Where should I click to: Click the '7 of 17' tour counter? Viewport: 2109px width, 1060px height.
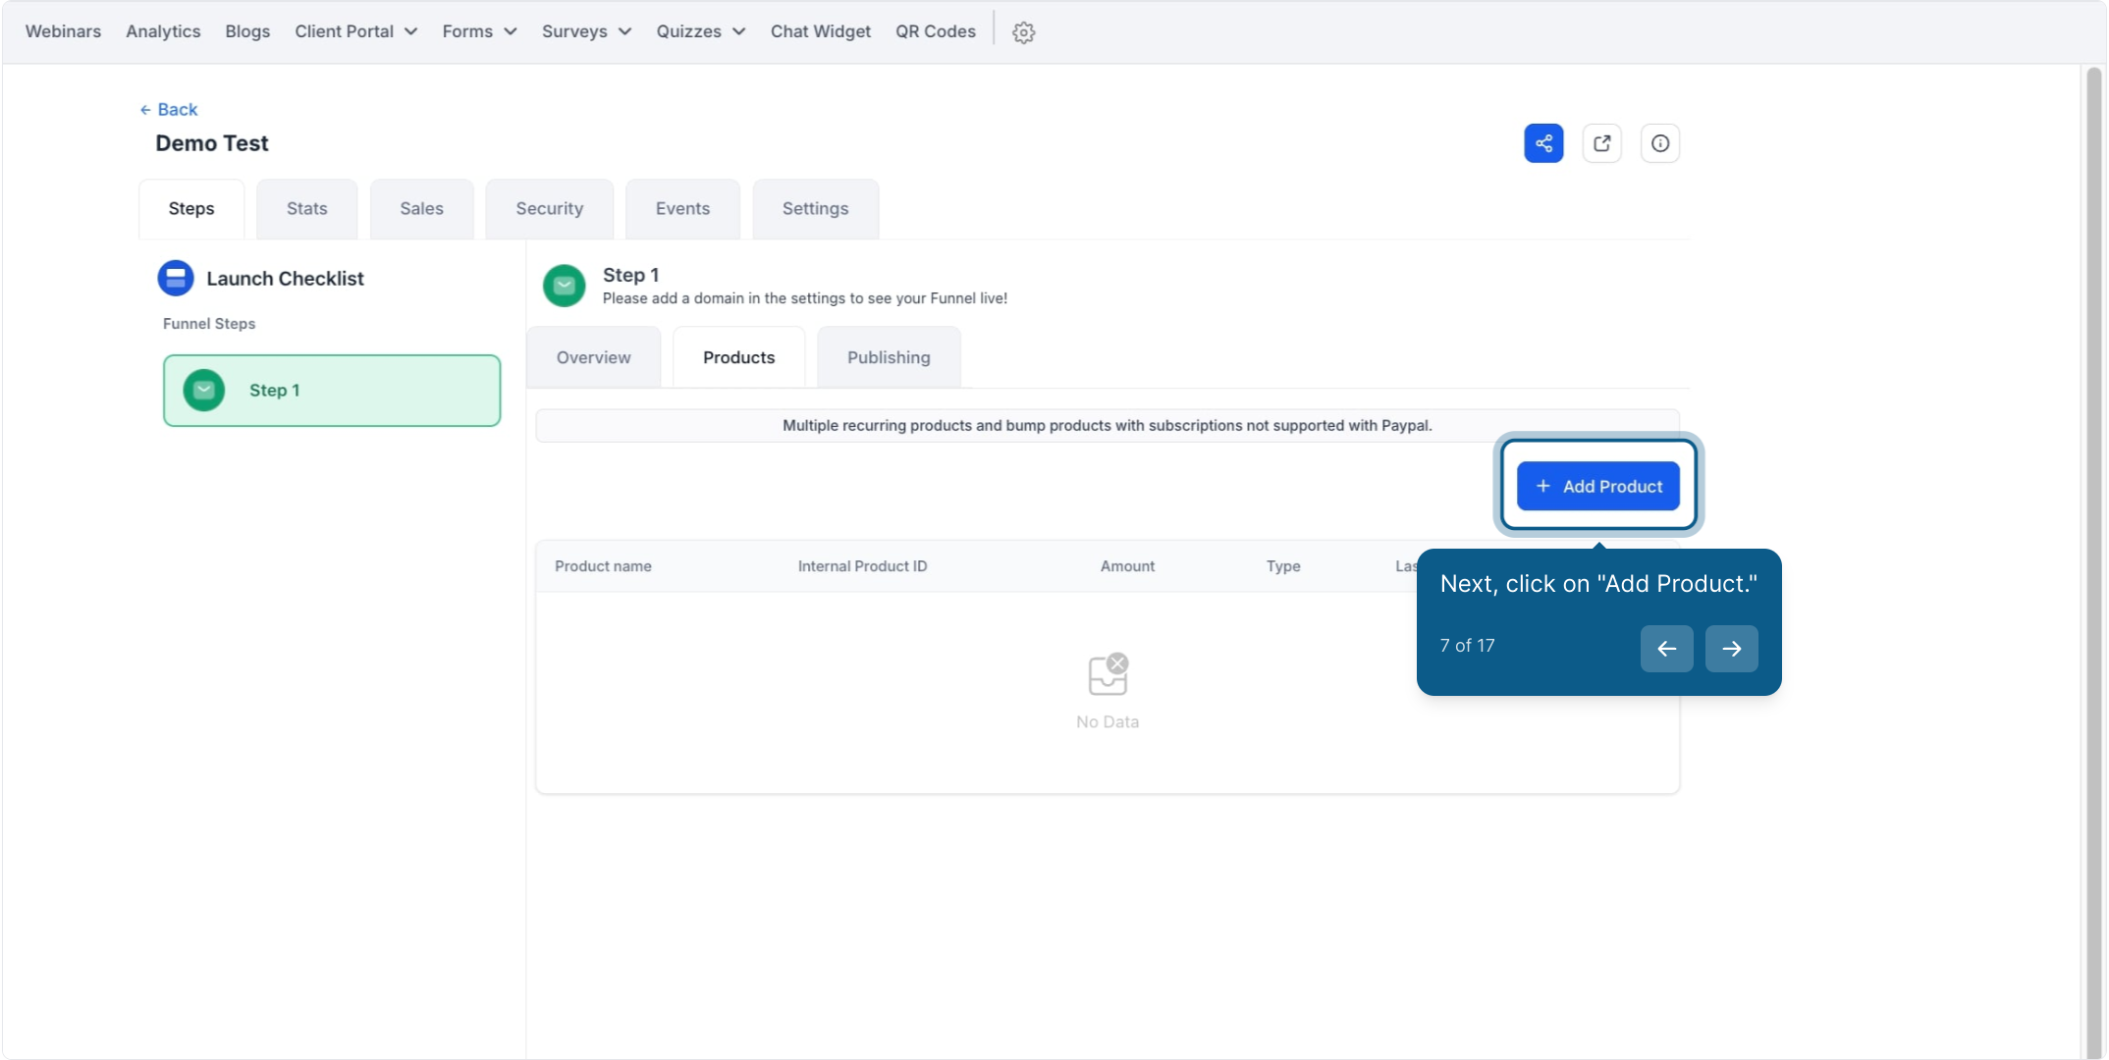point(1467,646)
